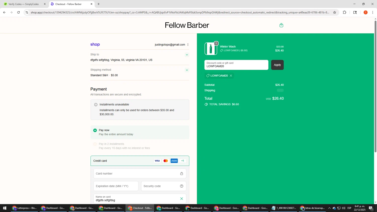Open Windows Start menu
The height and width of the screenshot is (212, 377).
coord(4,208)
